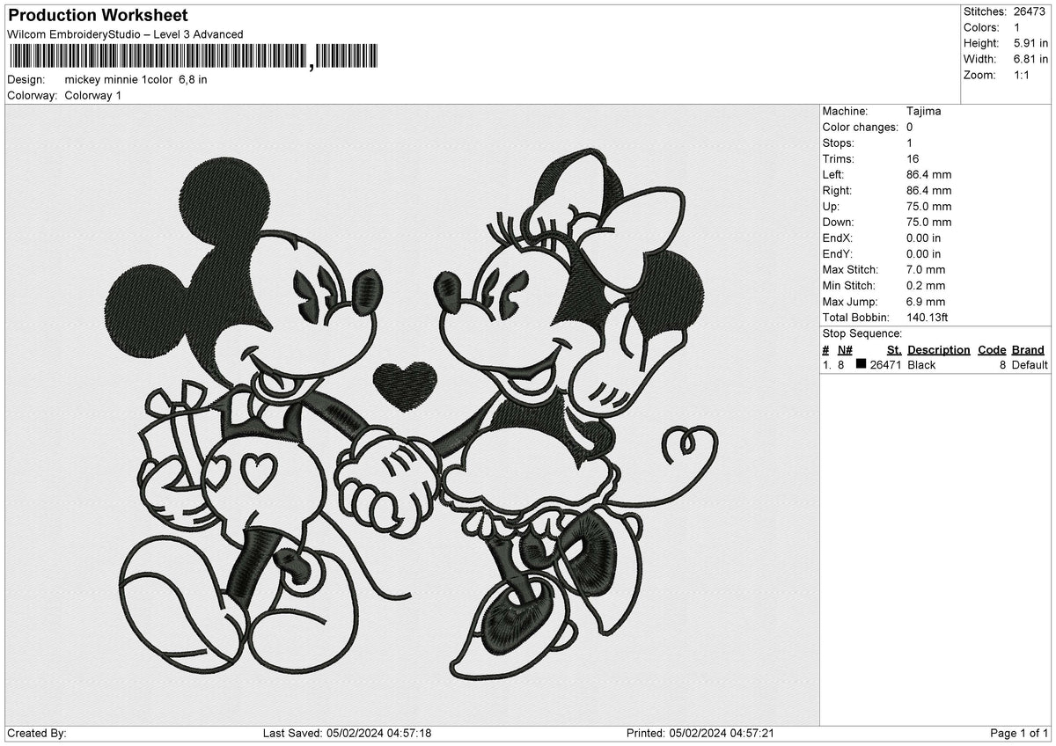1056x746 pixels.
Task: Click the Max Jump value 6.9 mm
Action: point(926,301)
